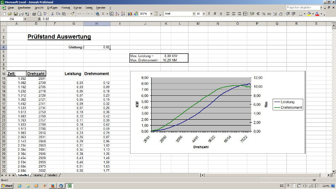Click the Save icon in toolbar
Viewport: 336px width, 189px height.
click(15, 14)
